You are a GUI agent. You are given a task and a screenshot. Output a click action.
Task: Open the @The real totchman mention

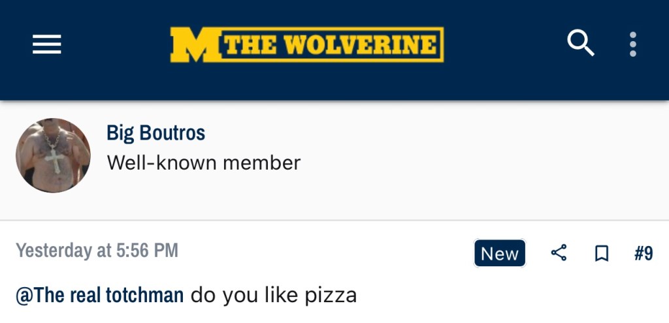(99, 295)
